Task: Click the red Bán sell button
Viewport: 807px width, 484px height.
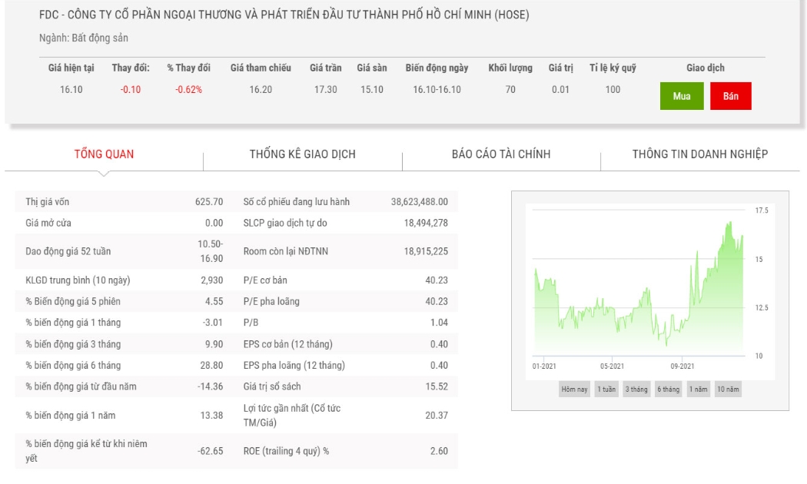Action: tap(730, 96)
